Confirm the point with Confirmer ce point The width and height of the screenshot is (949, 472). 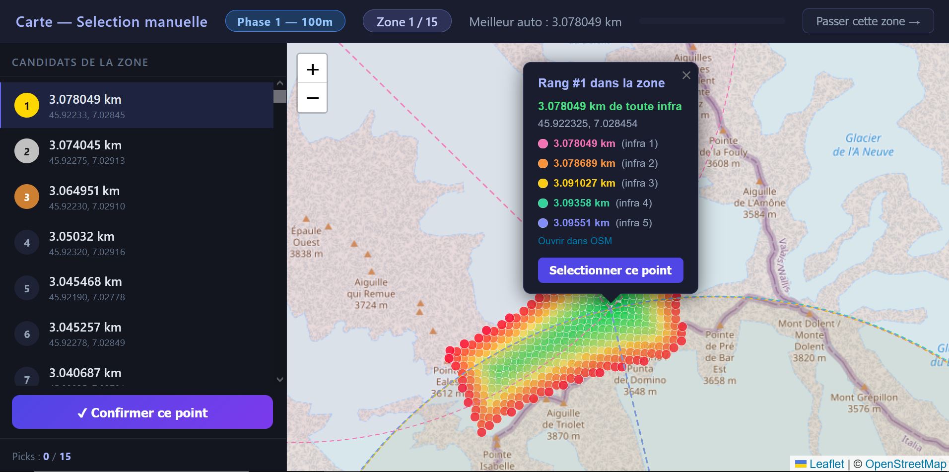[142, 412]
